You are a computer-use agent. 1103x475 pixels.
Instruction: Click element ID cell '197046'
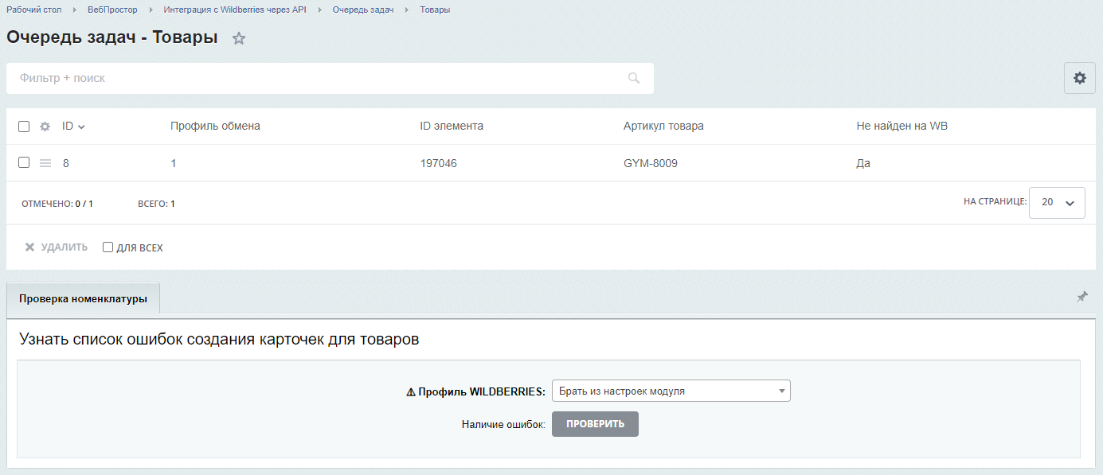pyautogui.click(x=439, y=163)
